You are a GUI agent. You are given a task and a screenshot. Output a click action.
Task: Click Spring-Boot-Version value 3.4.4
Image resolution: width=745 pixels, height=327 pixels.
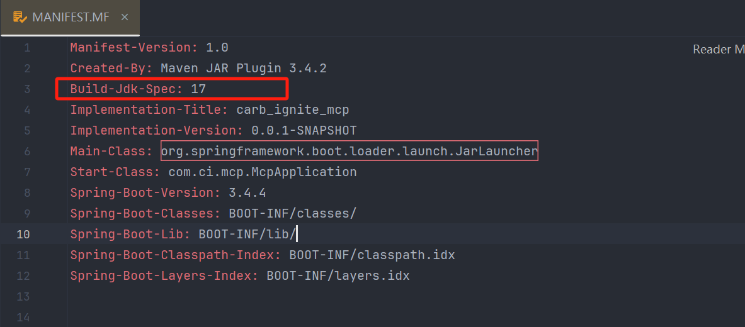click(247, 193)
